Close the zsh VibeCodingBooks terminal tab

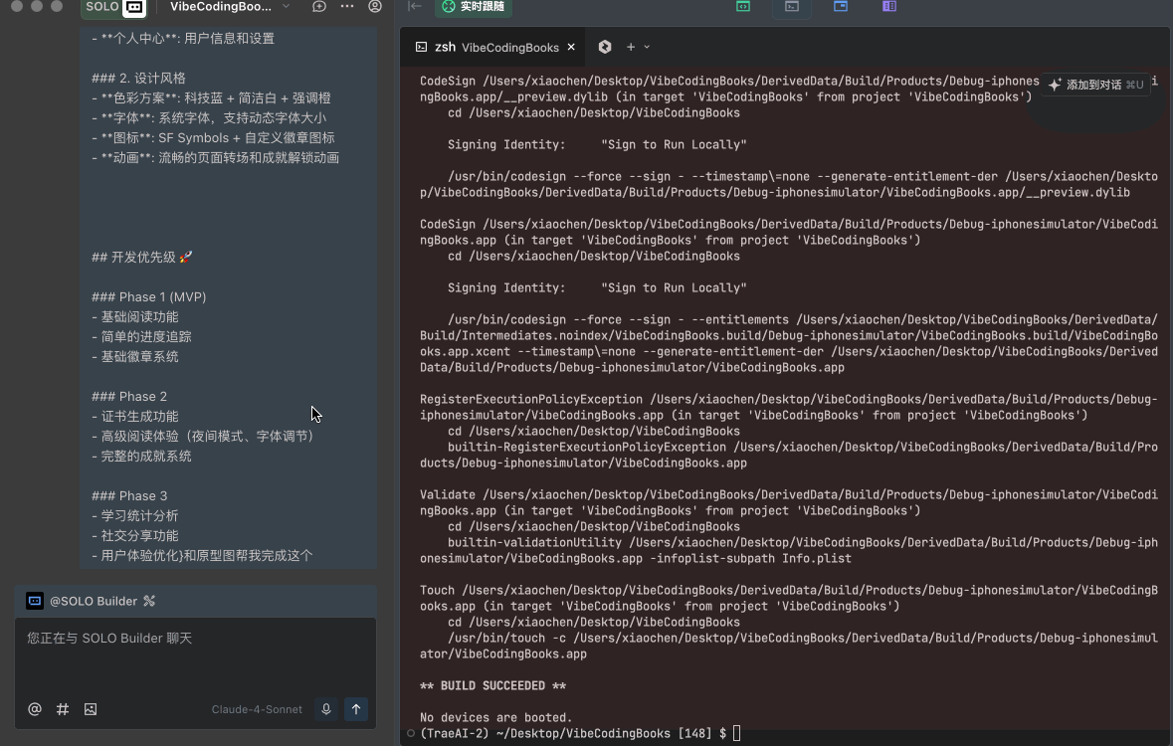tap(571, 47)
